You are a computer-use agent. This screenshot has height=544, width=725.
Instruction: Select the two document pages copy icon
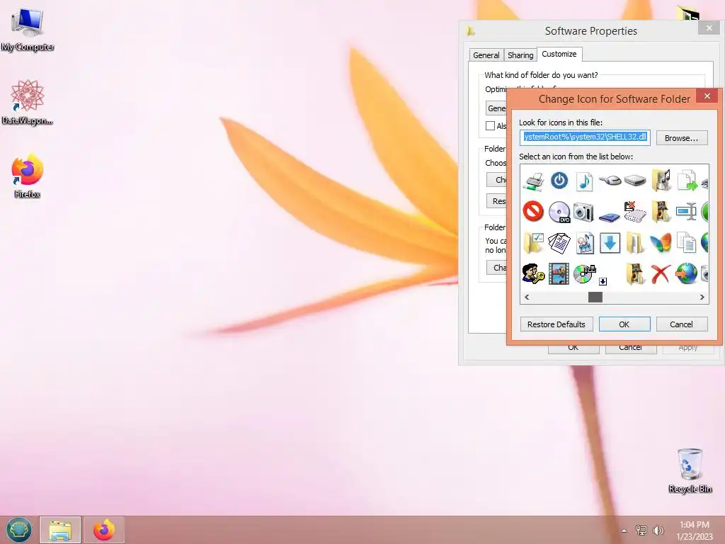click(686, 243)
